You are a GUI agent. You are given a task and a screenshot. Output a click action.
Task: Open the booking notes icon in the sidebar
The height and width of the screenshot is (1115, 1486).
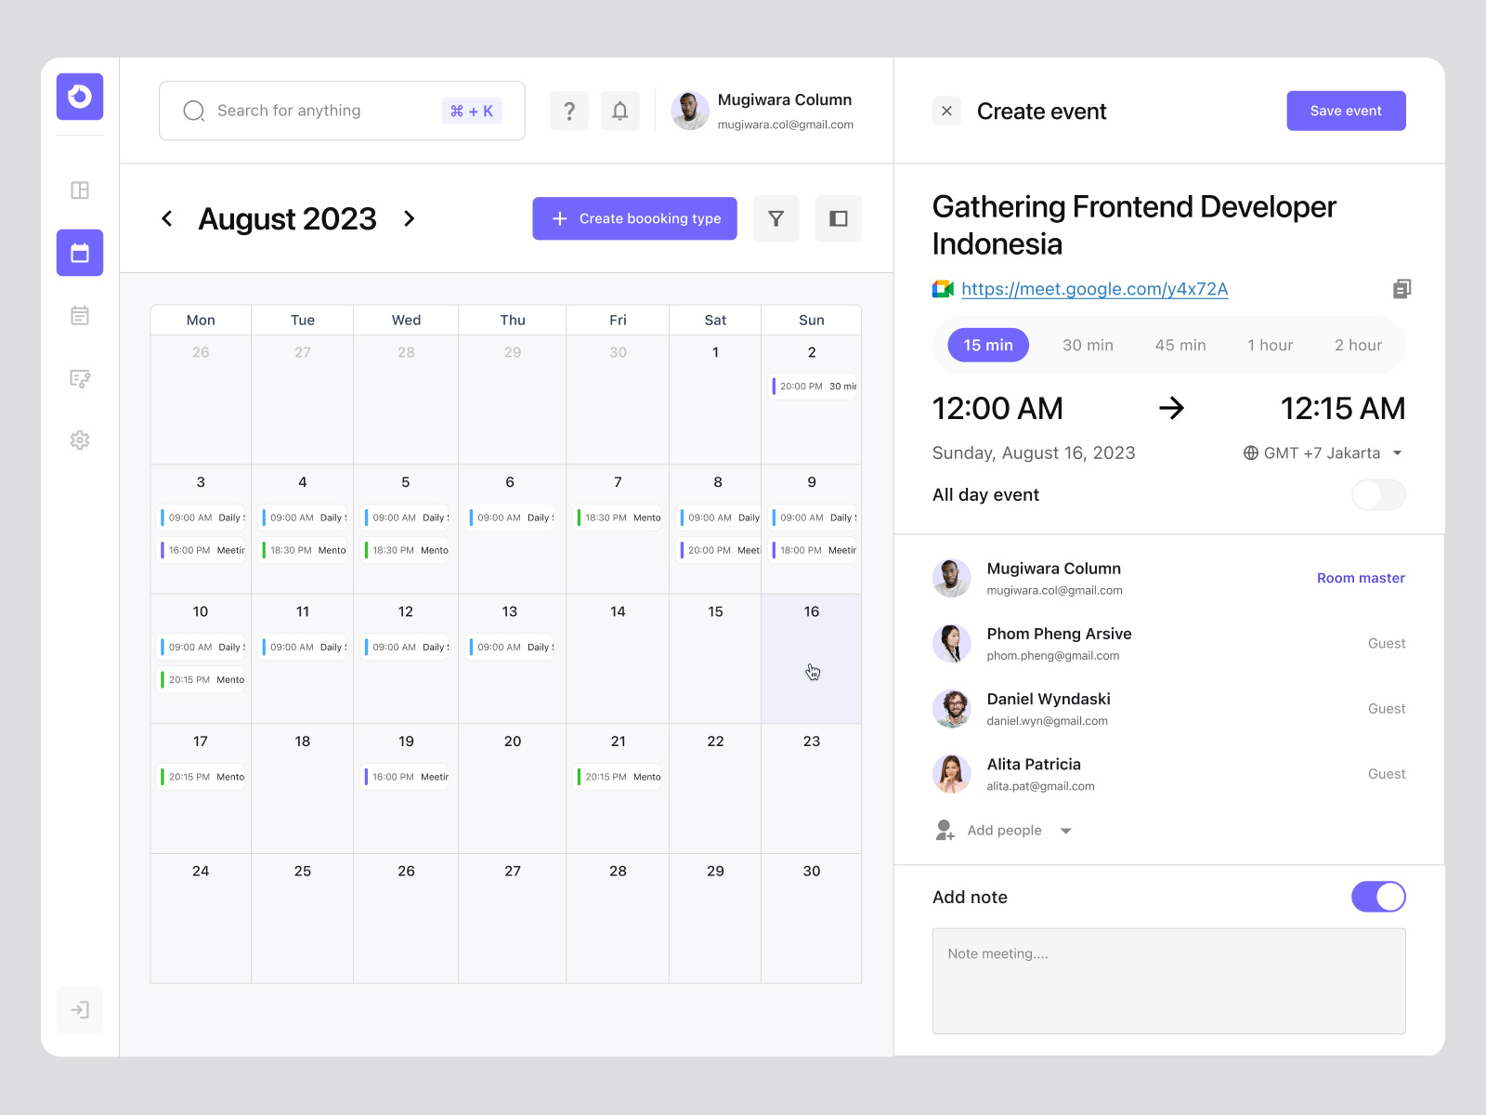pyautogui.click(x=80, y=378)
